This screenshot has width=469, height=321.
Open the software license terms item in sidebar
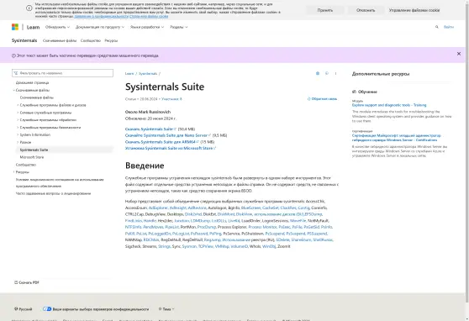tap(60, 183)
